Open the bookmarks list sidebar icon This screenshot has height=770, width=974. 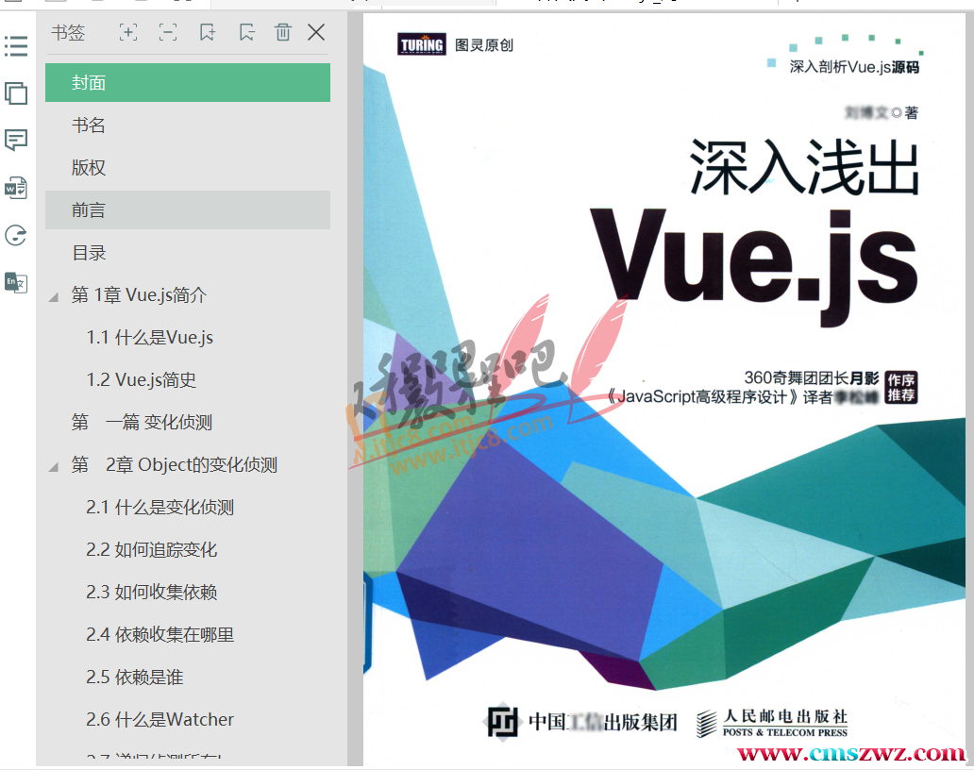pyautogui.click(x=16, y=45)
